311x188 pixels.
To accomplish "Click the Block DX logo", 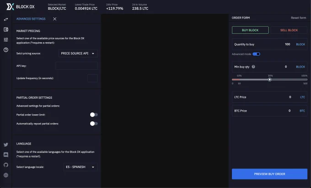I will [20, 7].
